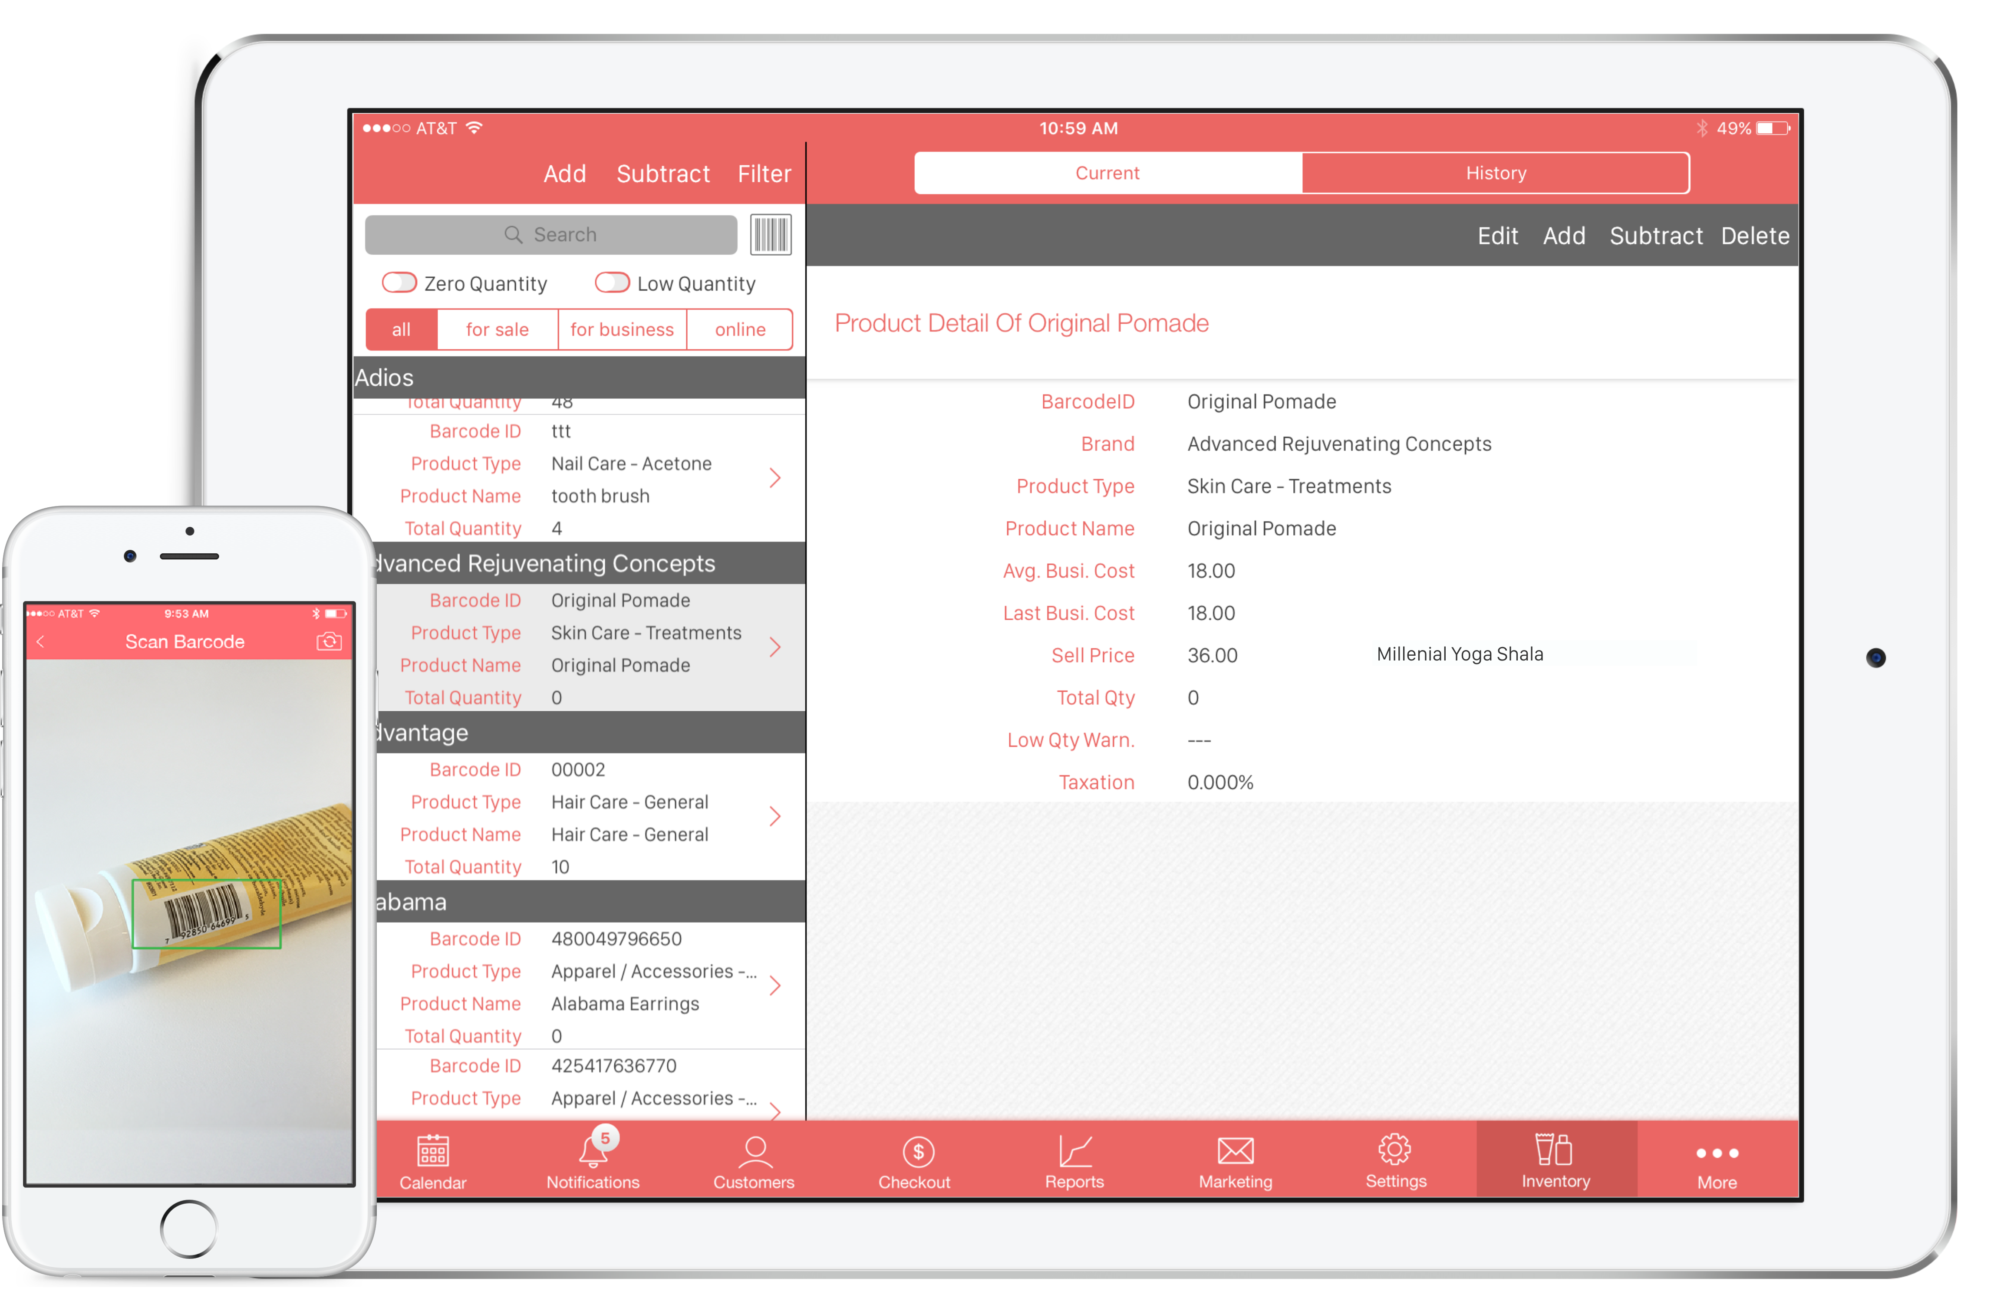This screenshot has height=1311, width=1997.
Task: Tap Add in the inventory list header
Action: [565, 174]
